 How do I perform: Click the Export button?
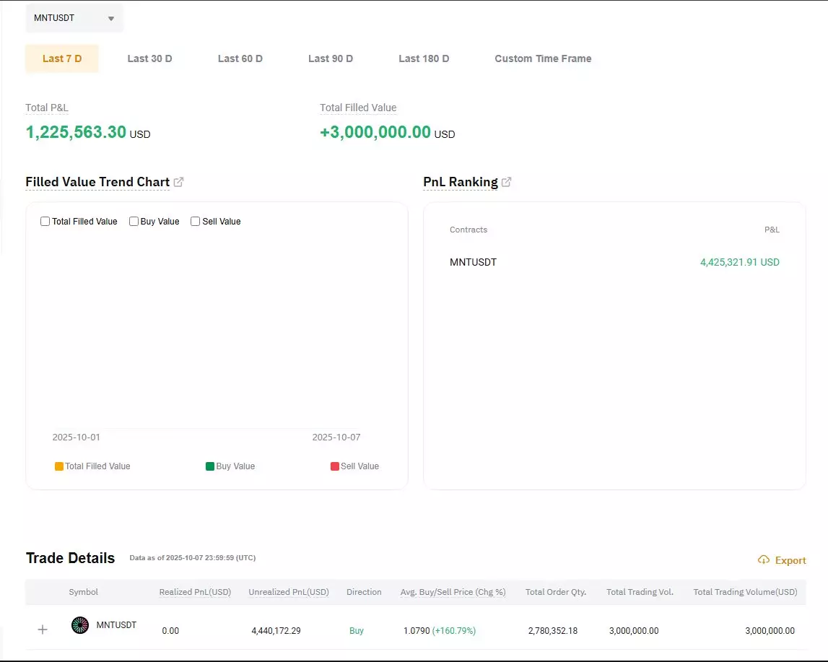(790, 560)
